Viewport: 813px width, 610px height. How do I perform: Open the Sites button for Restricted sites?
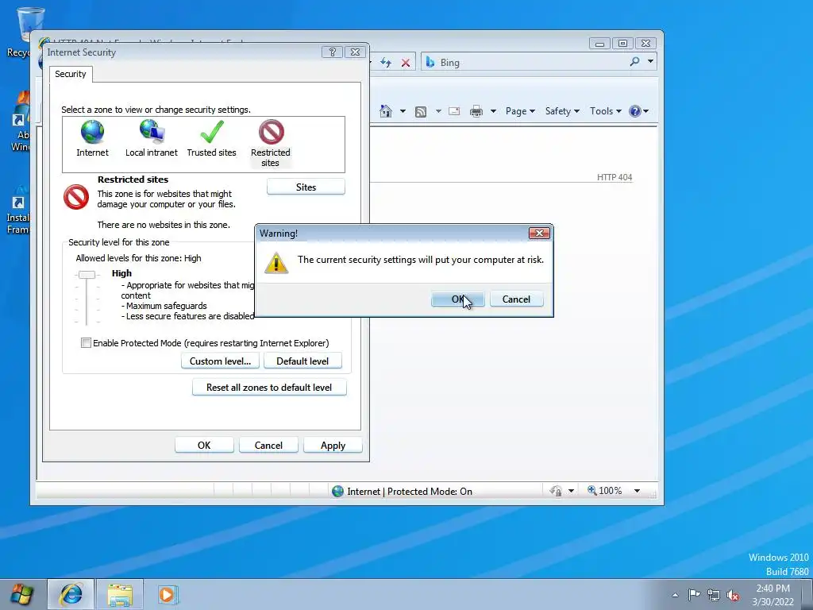306,187
